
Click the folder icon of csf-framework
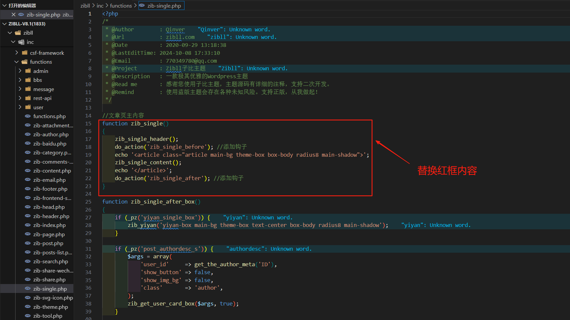pyautogui.click(x=25, y=53)
